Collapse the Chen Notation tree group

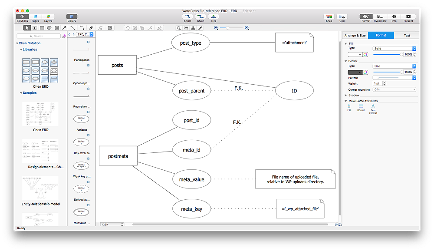click(17, 43)
